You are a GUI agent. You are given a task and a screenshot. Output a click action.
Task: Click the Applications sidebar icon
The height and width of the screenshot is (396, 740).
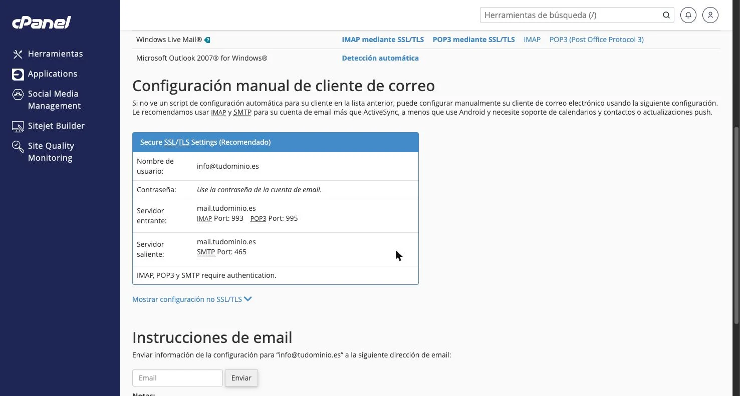click(18, 74)
